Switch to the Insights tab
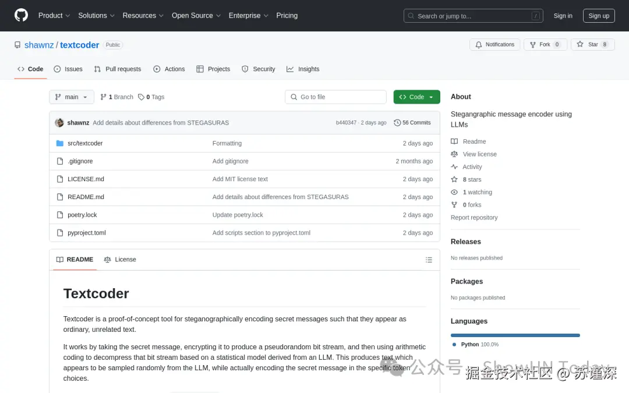This screenshot has width=629, height=393. pyautogui.click(x=303, y=69)
